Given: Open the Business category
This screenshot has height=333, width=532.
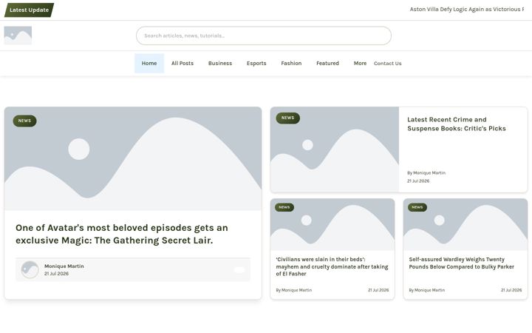Looking at the screenshot, I should coord(220,63).
